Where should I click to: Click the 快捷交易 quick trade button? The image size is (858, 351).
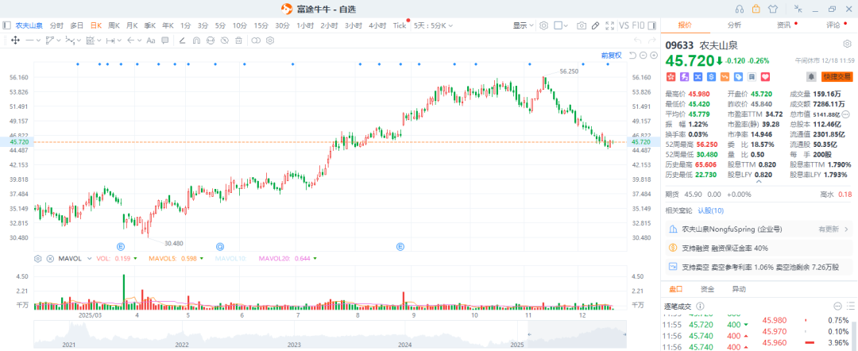pos(837,77)
